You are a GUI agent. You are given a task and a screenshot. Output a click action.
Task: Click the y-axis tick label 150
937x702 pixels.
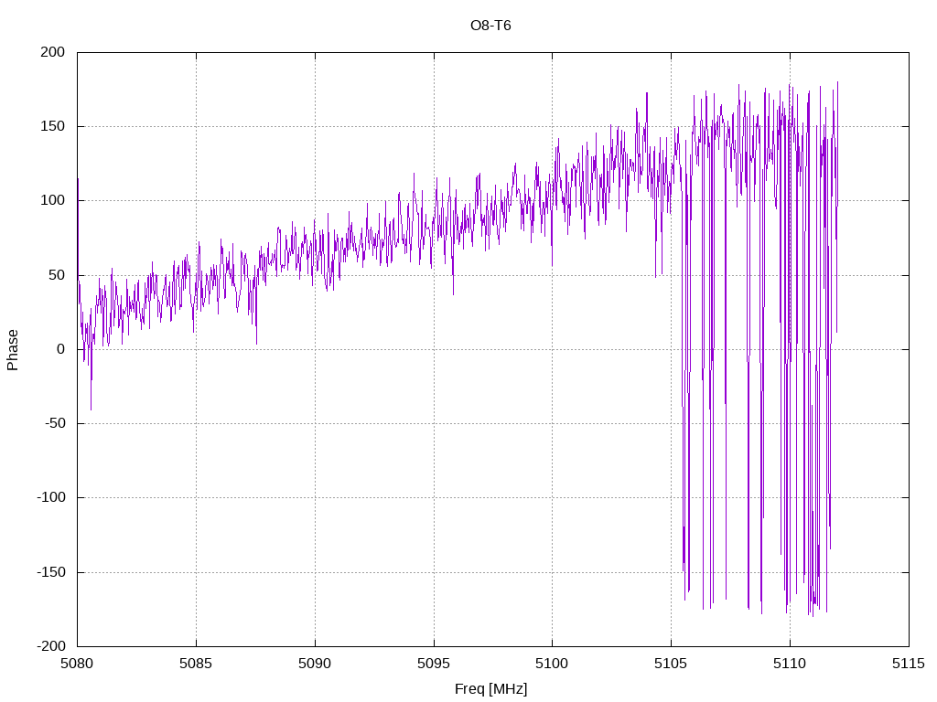[52, 126]
